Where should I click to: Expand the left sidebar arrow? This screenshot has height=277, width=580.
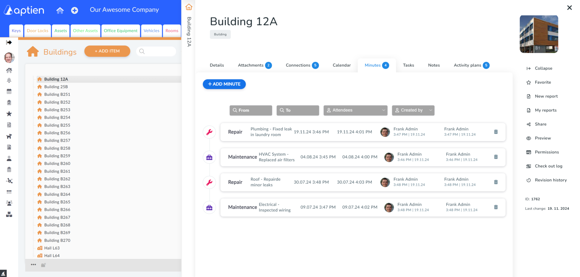click(9, 43)
